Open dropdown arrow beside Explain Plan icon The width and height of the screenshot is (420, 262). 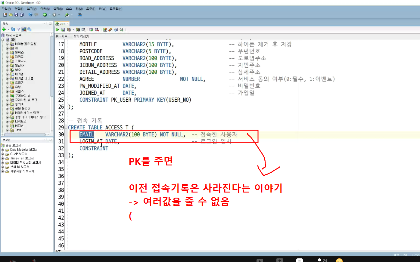(x=73, y=30)
